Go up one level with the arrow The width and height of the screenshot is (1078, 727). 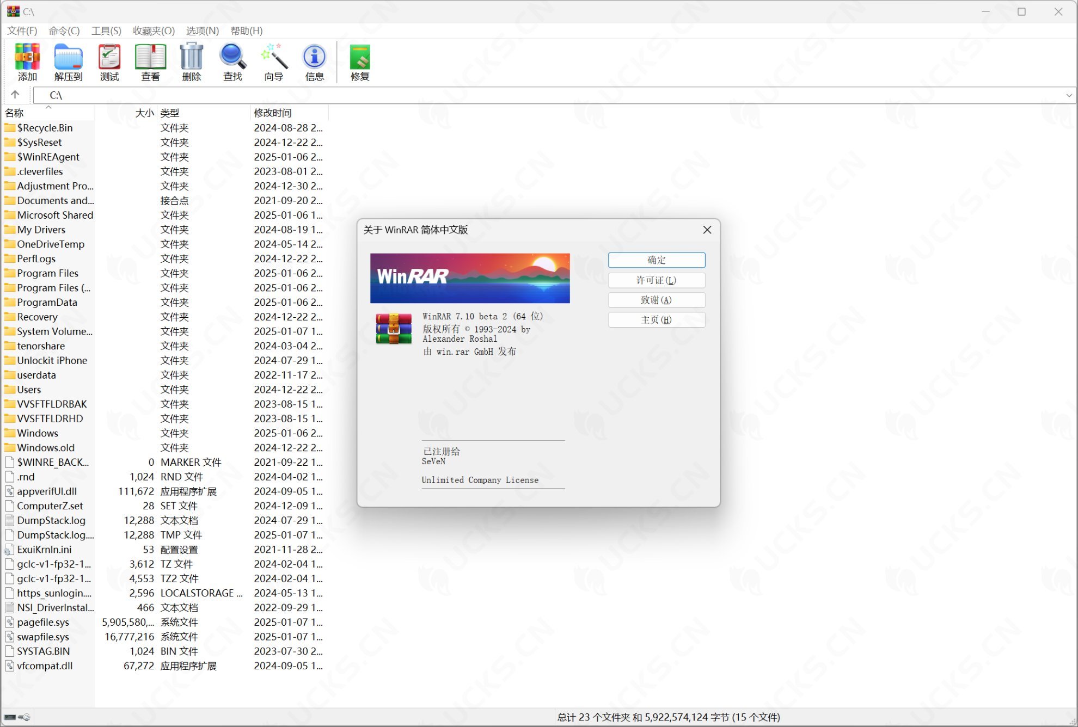[x=15, y=95]
